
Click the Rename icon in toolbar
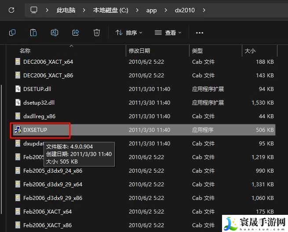pos(55,33)
